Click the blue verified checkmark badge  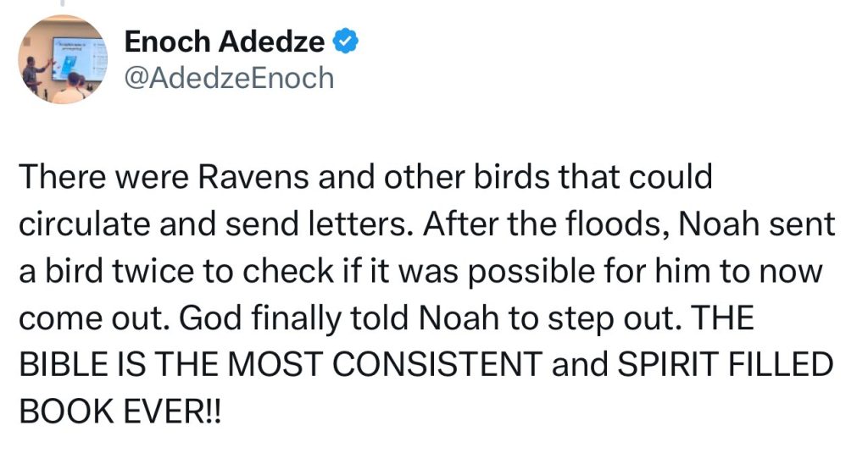pyautogui.click(x=346, y=41)
